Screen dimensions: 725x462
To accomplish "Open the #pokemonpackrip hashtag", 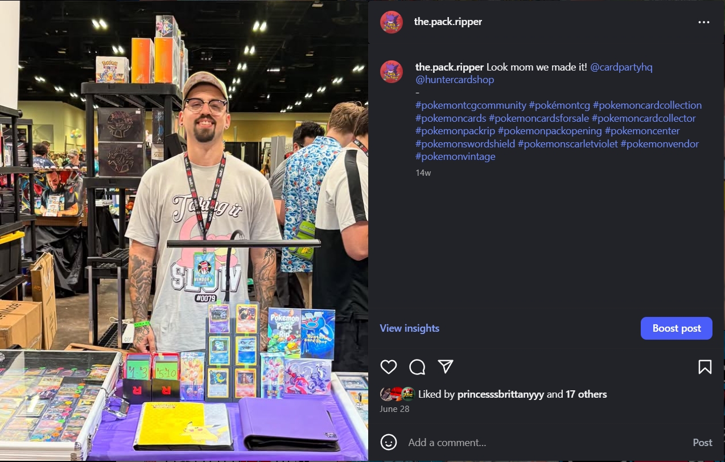I will tap(455, 131).
